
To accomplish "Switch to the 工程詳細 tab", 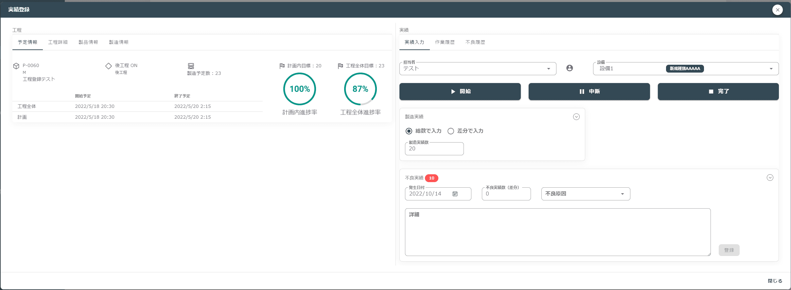I will pyautogui.click(x=58, y=42).
